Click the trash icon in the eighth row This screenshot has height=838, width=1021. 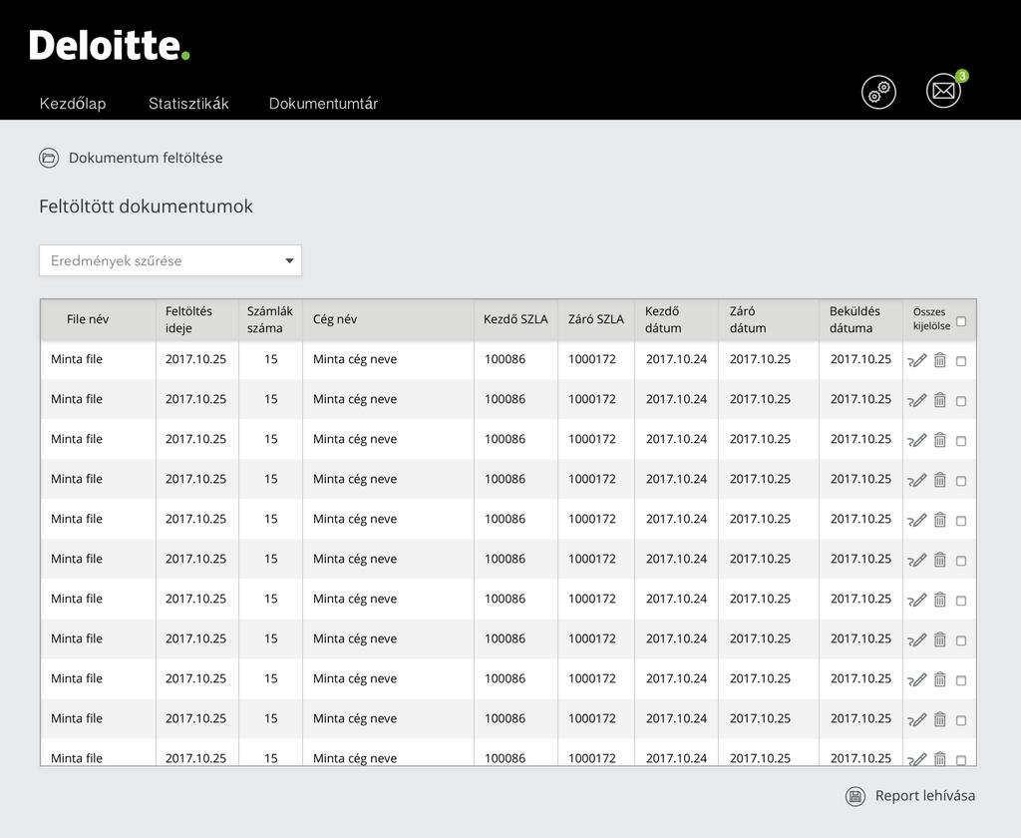point(939,639)
